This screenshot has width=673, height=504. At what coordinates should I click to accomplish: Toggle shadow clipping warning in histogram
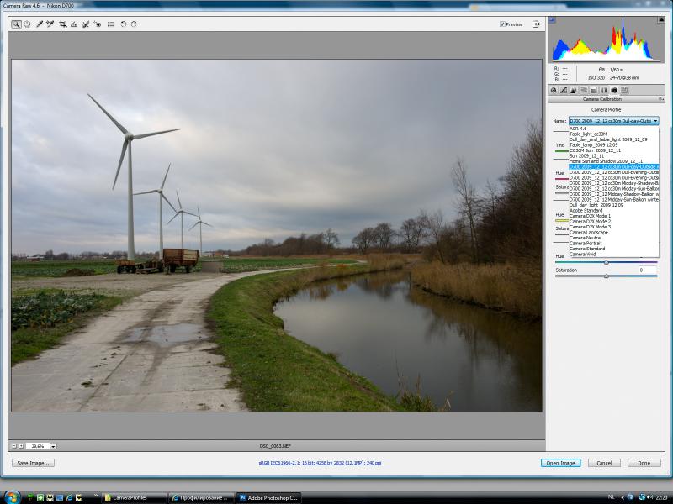[x=552, y=19]
